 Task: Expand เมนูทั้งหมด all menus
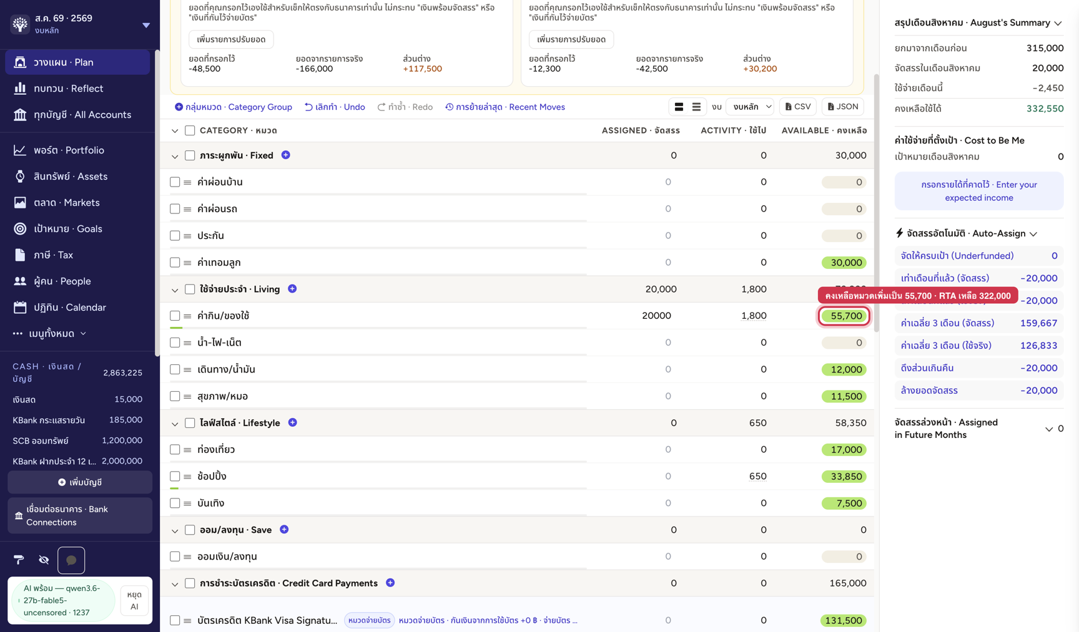(x=50, y=334)
